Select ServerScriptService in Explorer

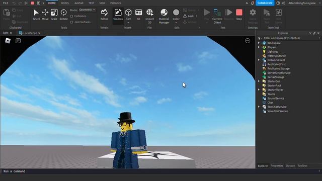[x=279, y=73]
